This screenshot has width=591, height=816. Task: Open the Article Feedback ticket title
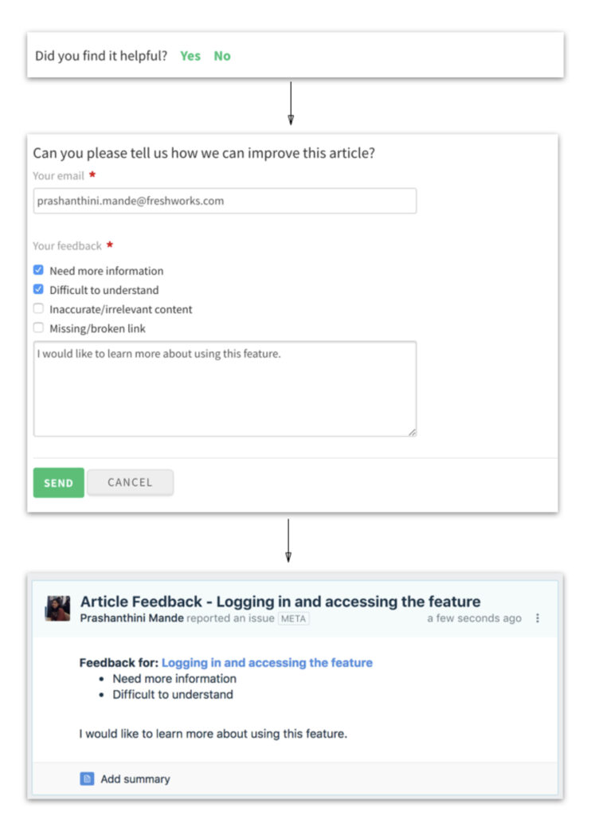click(280, 602)
